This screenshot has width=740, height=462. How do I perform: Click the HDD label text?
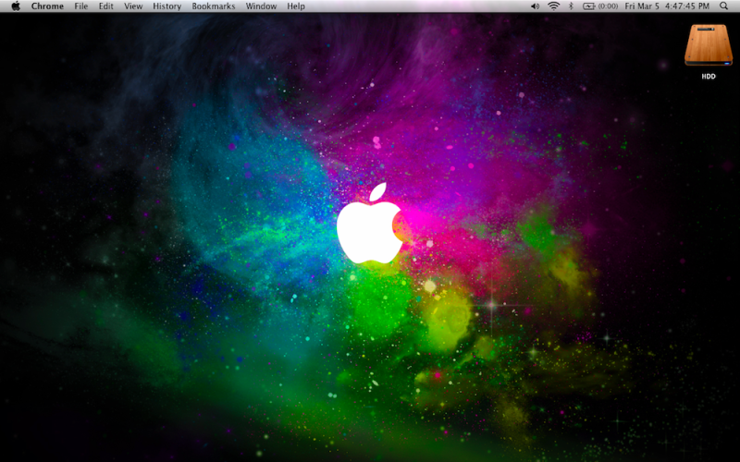pyautogui.click(x=709, y=77)
